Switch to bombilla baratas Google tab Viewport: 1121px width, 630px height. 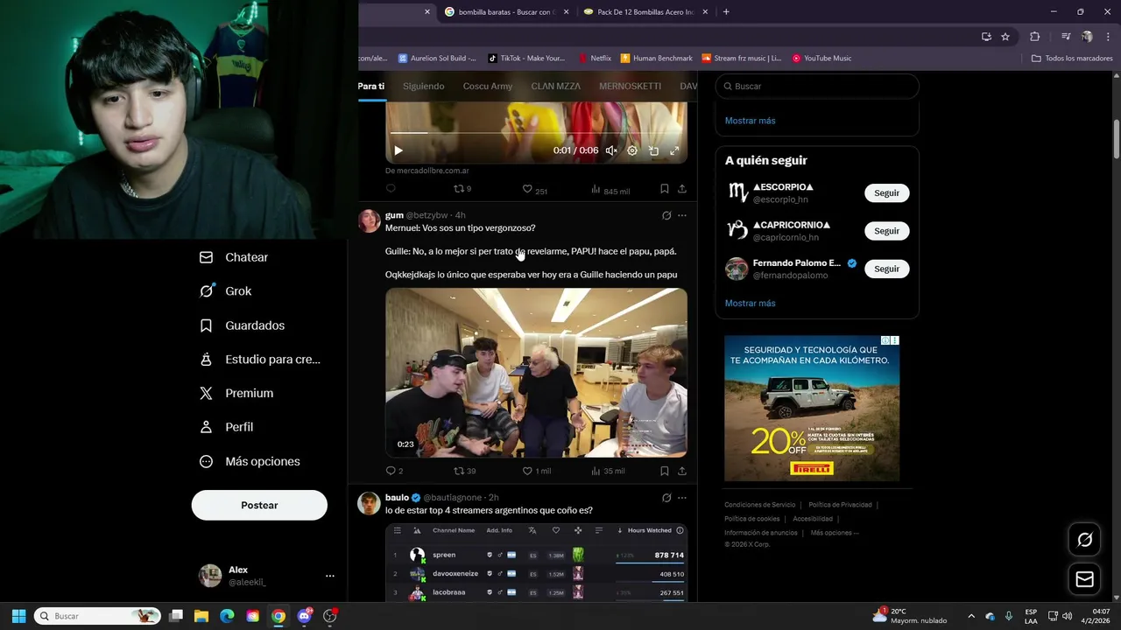point(505,12)
